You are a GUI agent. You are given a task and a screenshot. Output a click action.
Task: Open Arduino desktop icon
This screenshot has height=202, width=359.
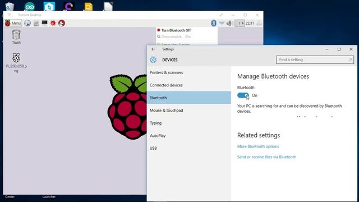[30, 6]
